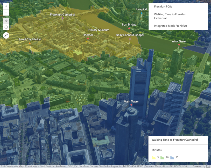Zoom out of the 3D scene

[x=6, y=13]
